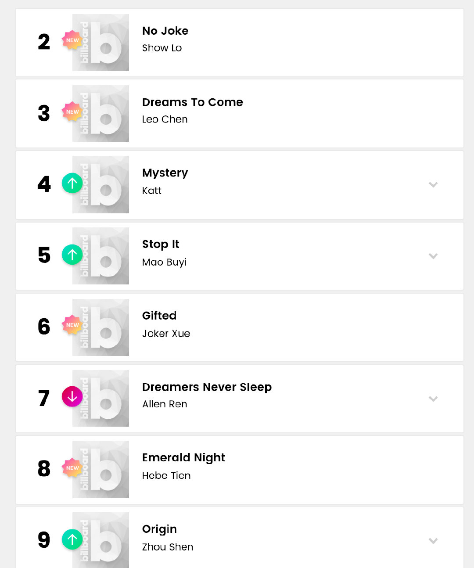Expand the Dreamers Never Sleep entry
Image resolution: width=474 pixels, height=568 pixels.
pyautogui.click(x=433, y=399)
